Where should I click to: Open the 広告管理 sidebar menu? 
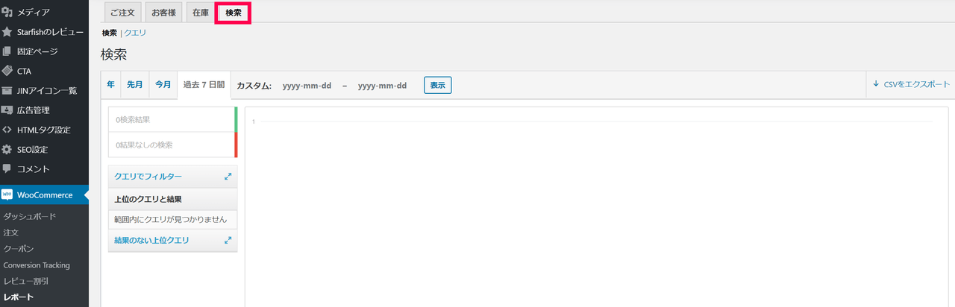pos(44,110)
